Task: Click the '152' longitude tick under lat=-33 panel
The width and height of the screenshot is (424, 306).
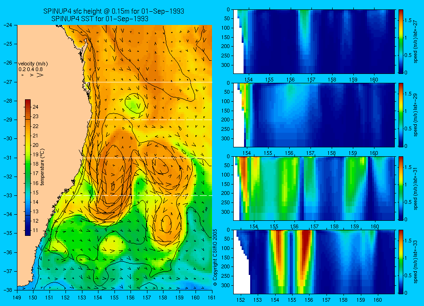Action: tap(240, 300)
